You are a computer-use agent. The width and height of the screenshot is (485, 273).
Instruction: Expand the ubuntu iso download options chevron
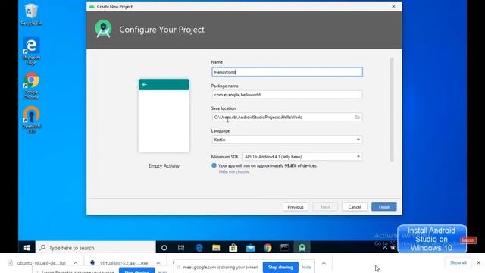pyautogui.click(x=76, y=263)
